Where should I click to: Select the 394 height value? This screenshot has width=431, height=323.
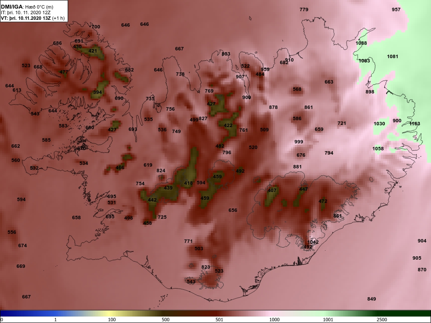click(97, 92)
